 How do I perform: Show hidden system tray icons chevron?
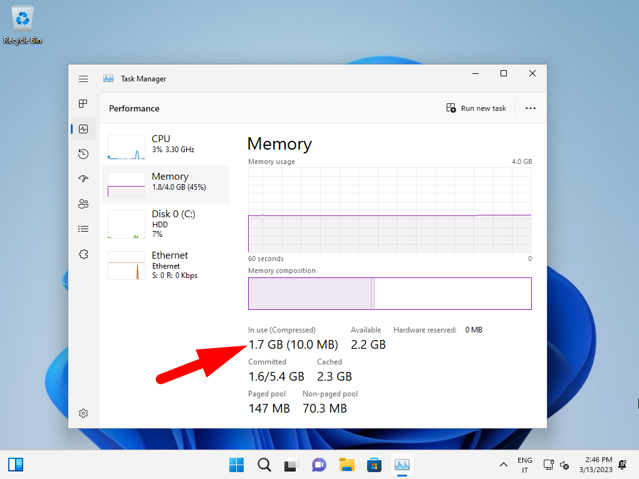[x=504, y=465]
